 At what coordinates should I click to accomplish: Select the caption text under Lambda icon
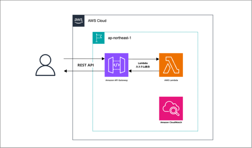click(171, 80)
